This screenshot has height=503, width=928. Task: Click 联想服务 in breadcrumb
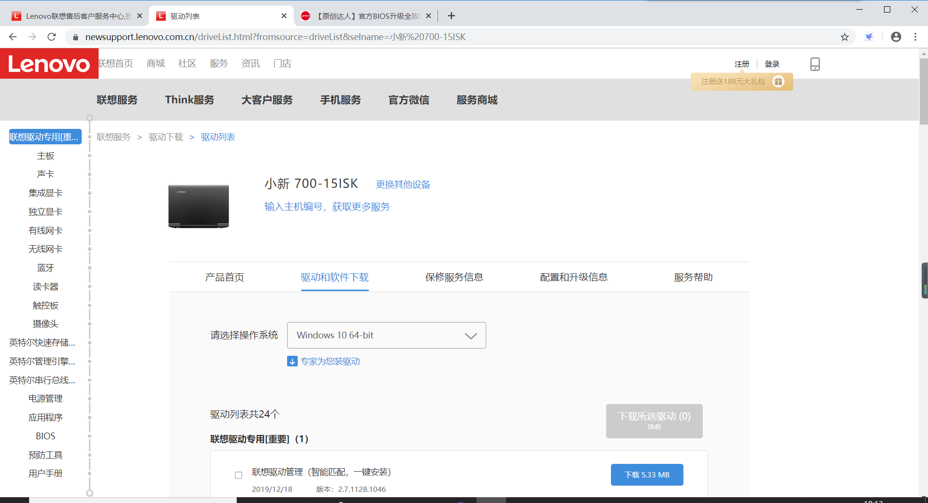click(114, 137)
